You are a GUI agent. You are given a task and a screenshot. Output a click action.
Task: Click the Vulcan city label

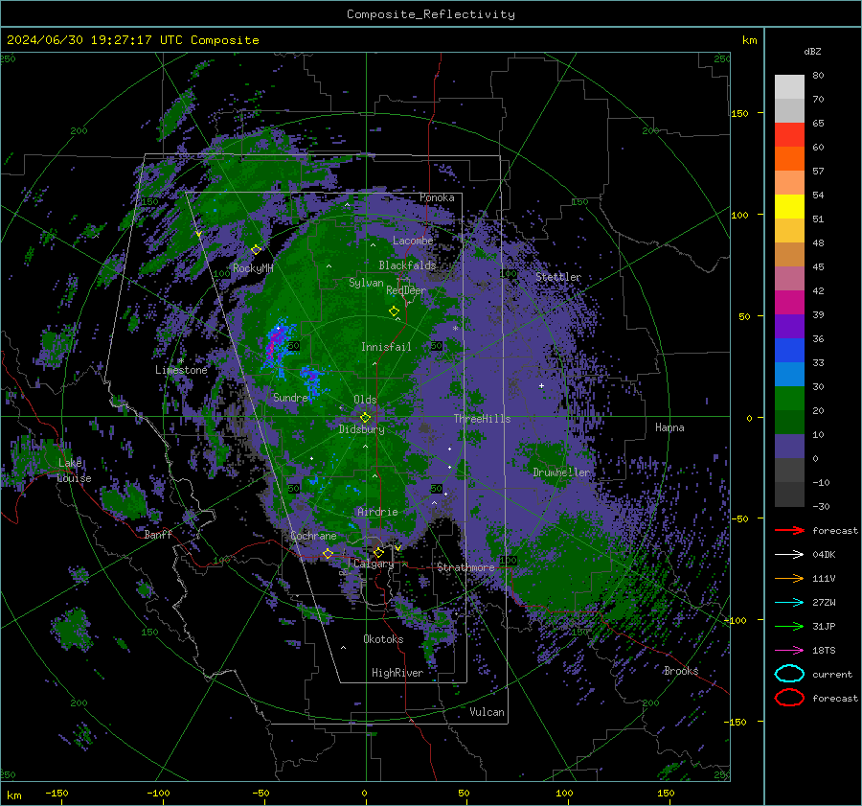point(487,712)
